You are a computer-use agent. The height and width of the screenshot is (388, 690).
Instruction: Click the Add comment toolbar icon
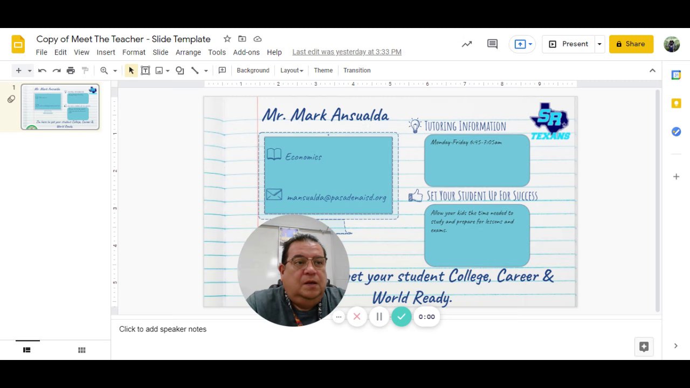[222, 71]
